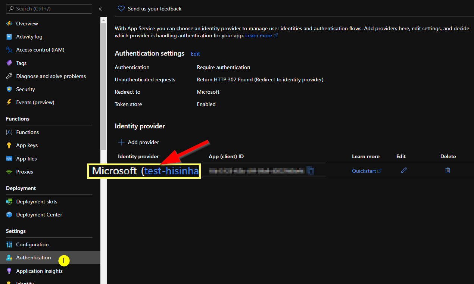Open Events (preview) page
The width and height of the screenshot is (474, 284).
tap(50, 102)
